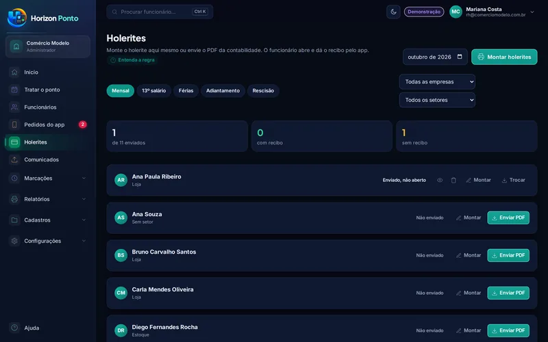
Task: Click the DR avatar for Diego Fernandes Rocha
Action: pos(121,330)
